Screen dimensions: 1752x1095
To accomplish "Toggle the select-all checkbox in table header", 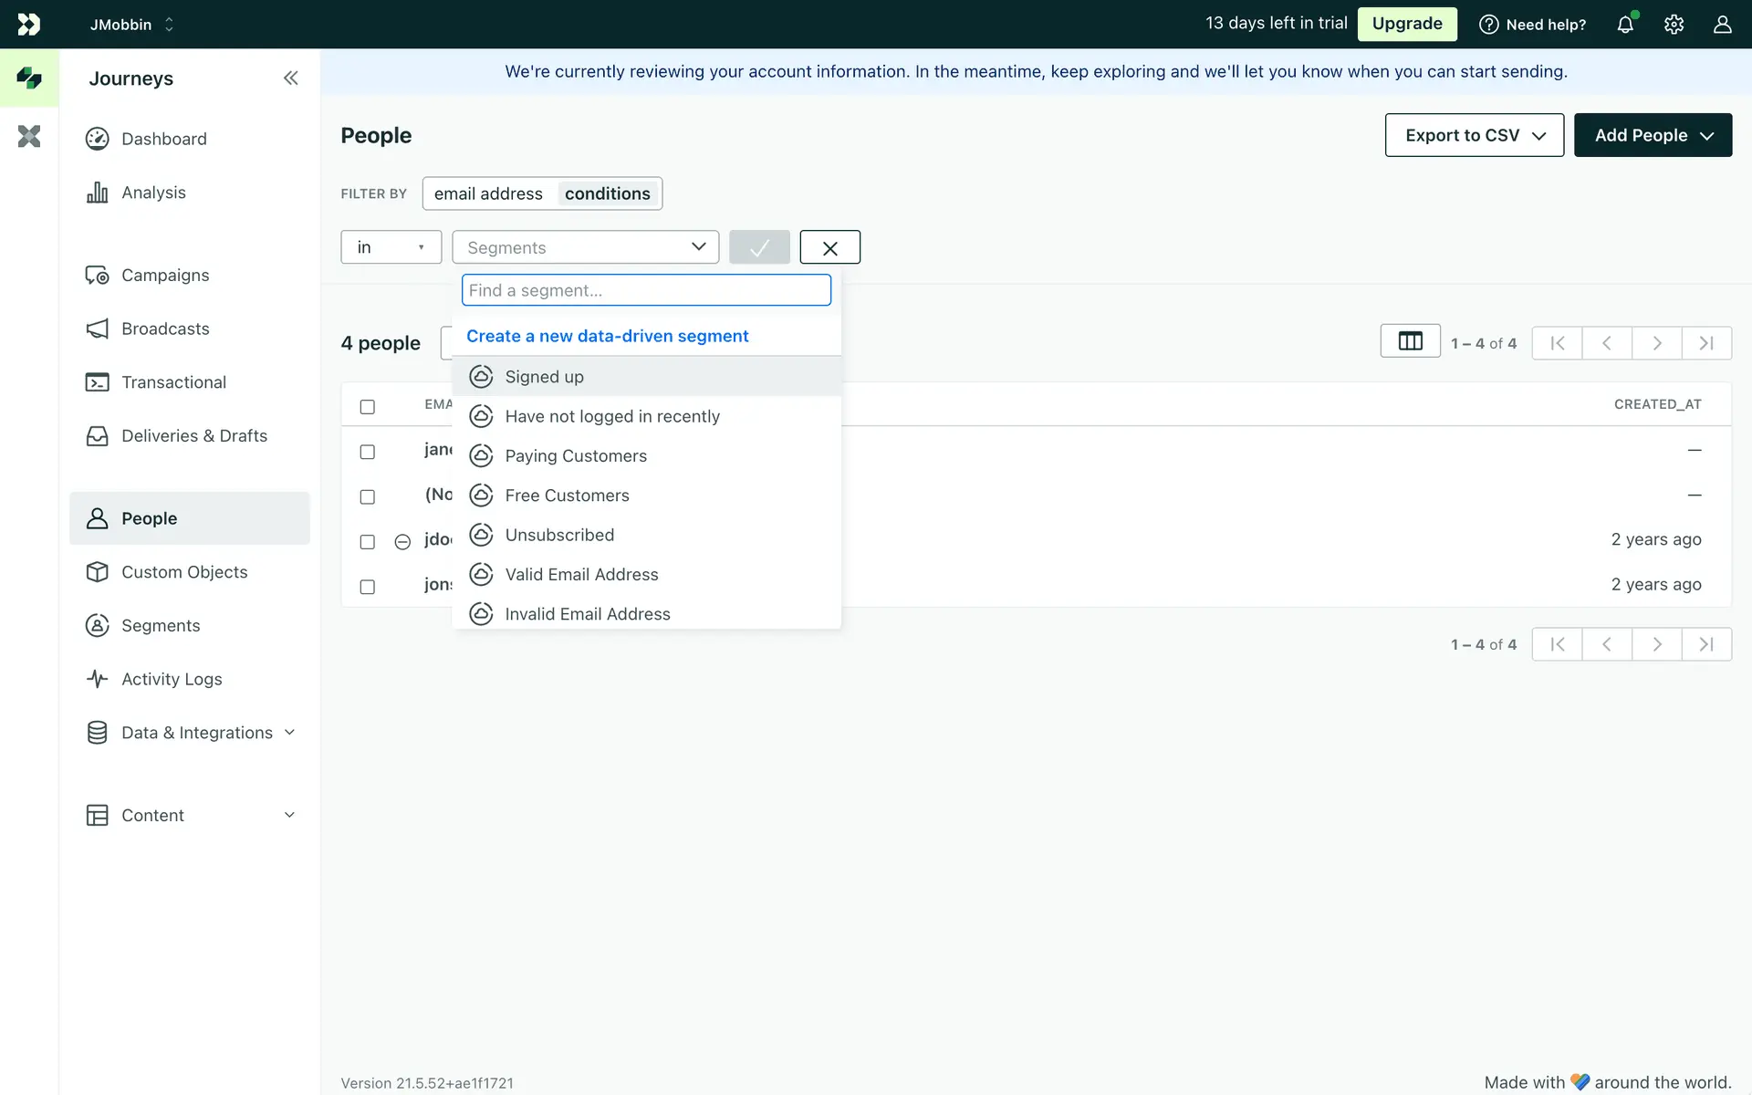I will click(x=367, y=407).
